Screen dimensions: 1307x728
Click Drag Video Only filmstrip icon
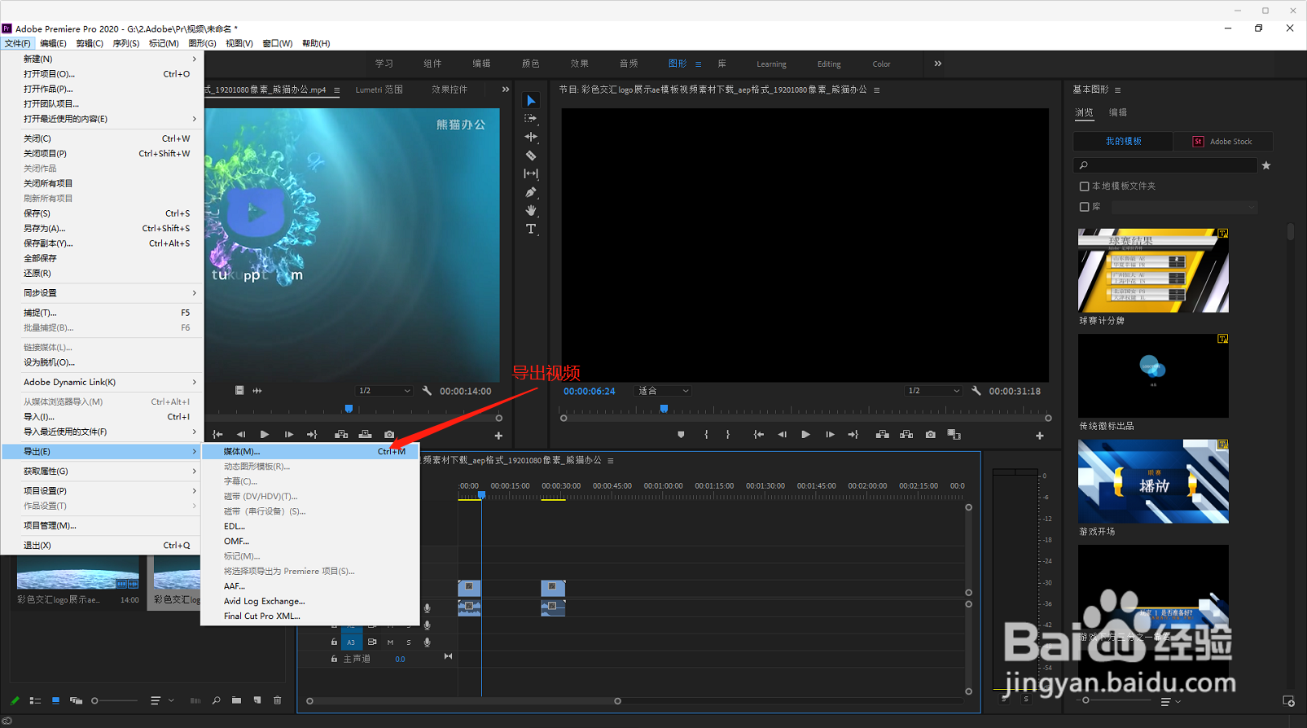(239, 391)
